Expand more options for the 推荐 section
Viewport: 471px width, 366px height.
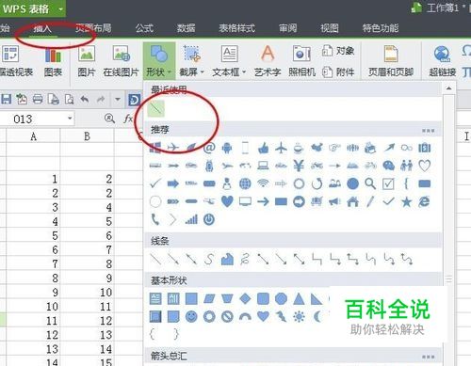(x=429, y=130)
